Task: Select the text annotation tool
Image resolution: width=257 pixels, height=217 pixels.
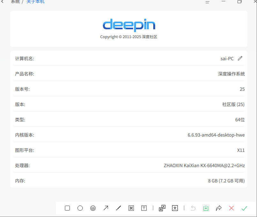Action: coord(144,208)
